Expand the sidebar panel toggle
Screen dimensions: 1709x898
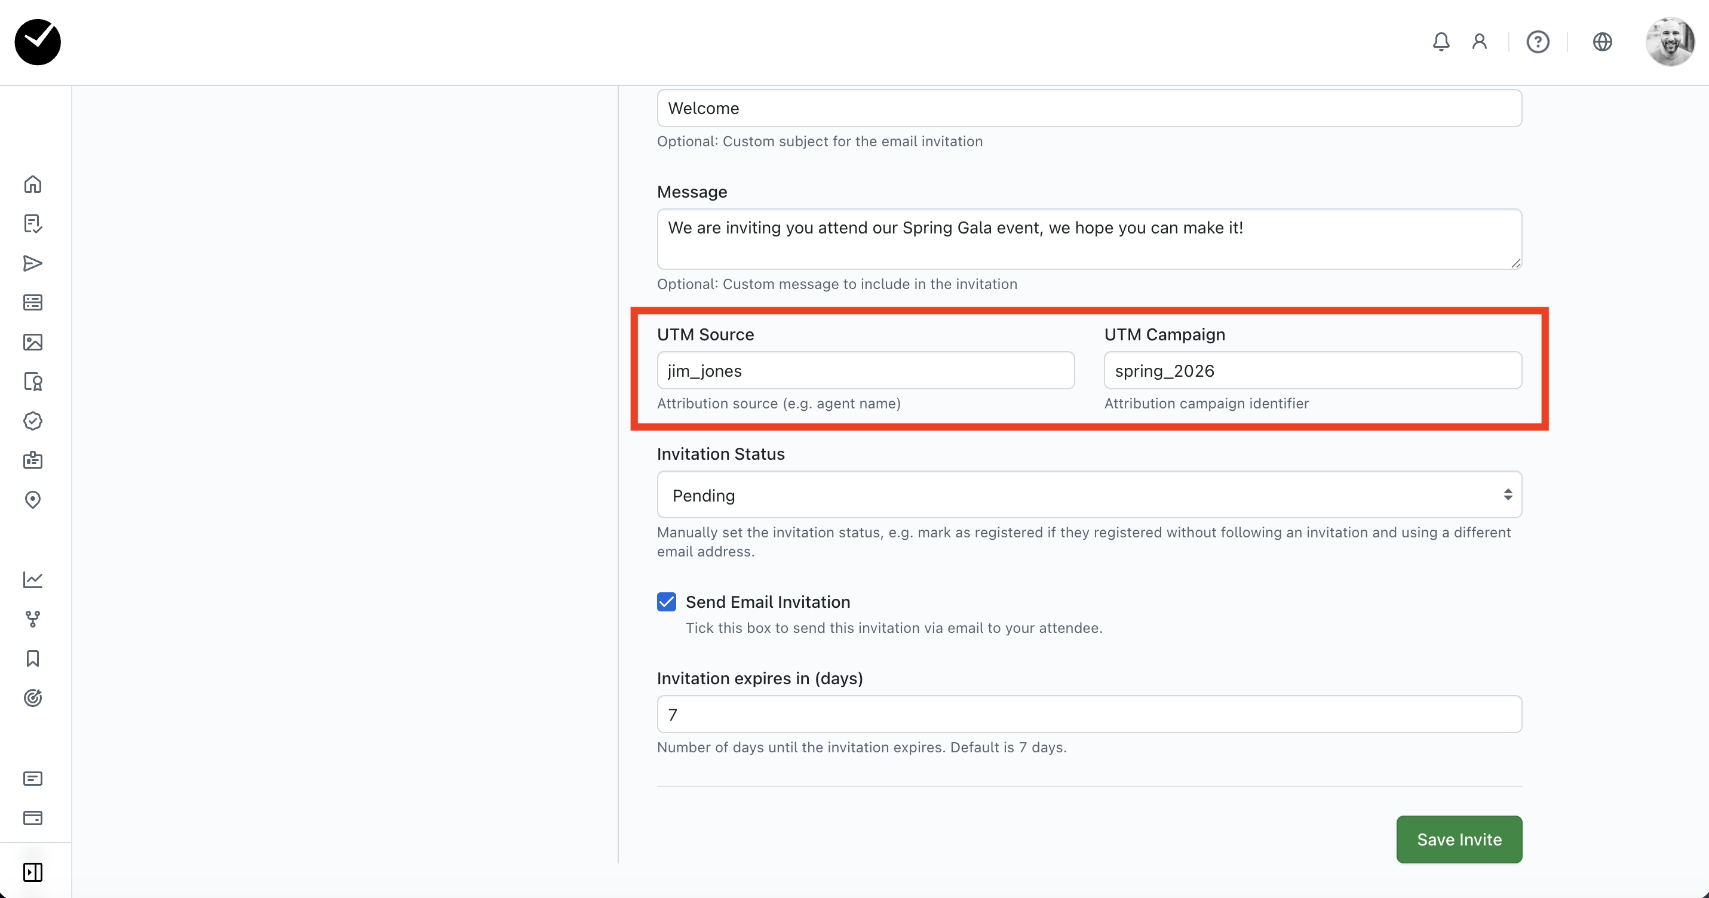tap(32, 872)
